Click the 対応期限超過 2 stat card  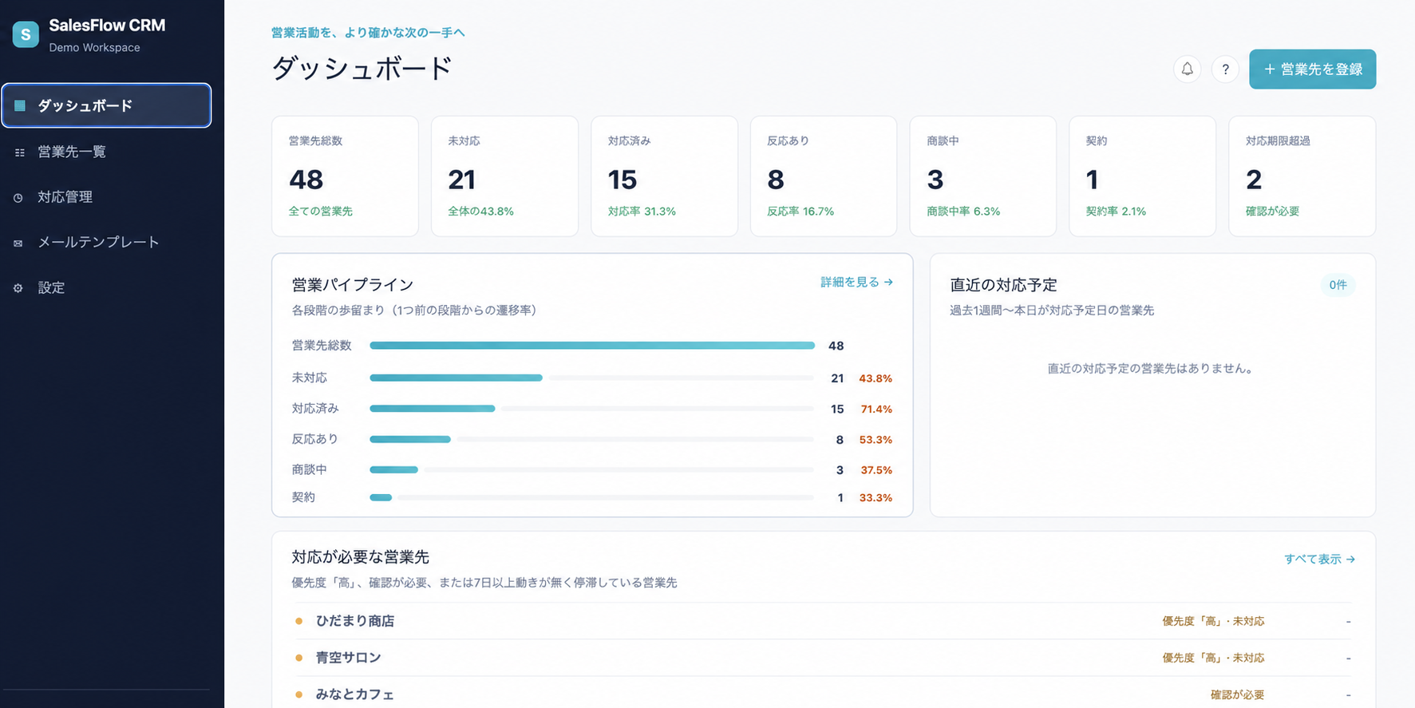coord(1302,176)
